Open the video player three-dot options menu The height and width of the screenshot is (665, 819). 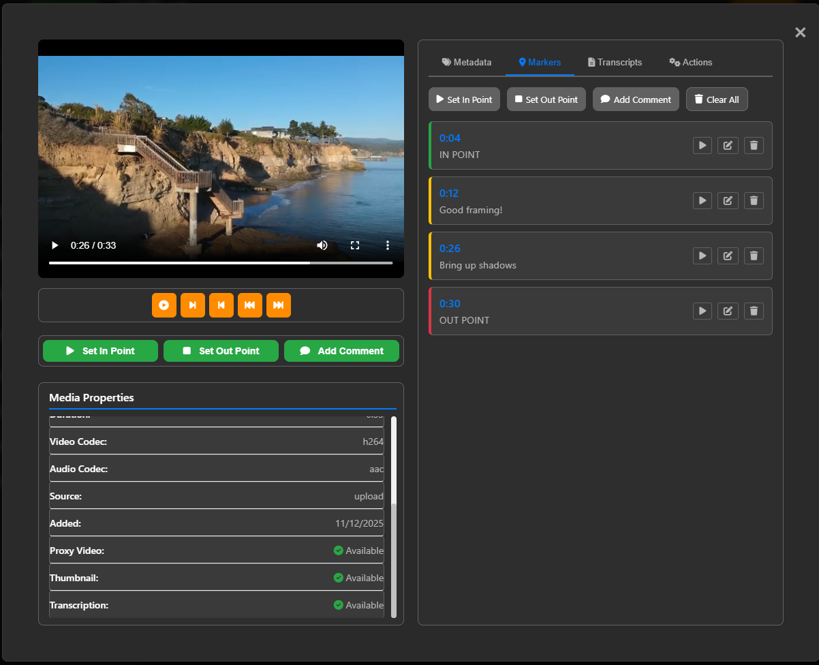(388, 245)
